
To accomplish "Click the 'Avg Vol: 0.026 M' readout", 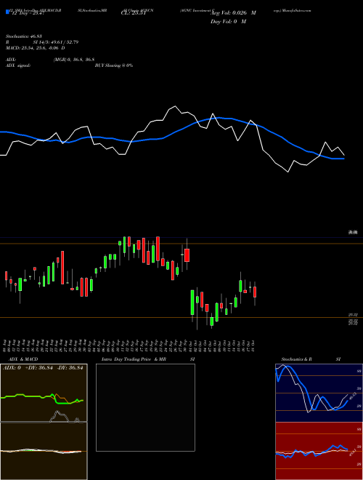I will (233, 13).
